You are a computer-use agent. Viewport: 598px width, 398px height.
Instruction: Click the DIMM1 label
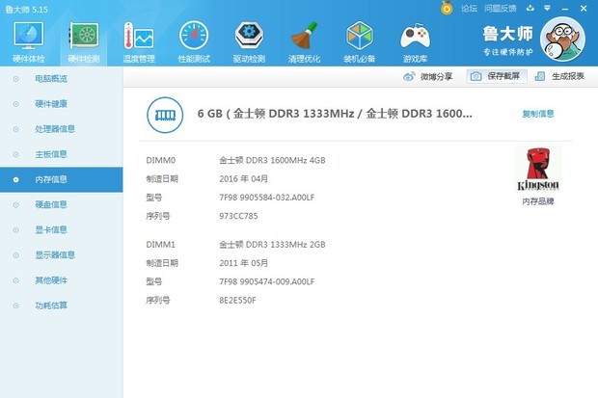(160, 245)
